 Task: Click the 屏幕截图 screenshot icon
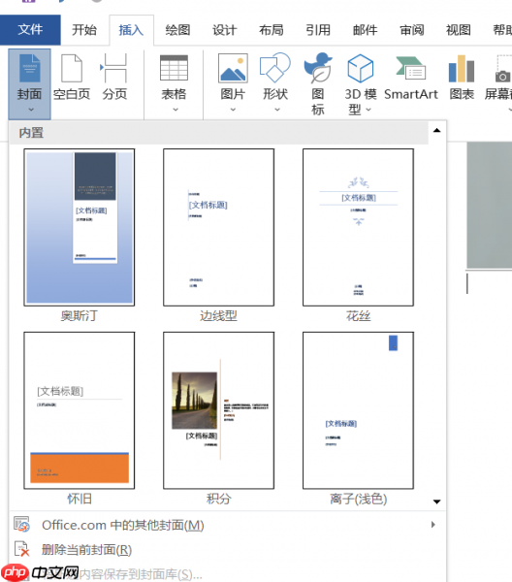[x=503, y=69]
